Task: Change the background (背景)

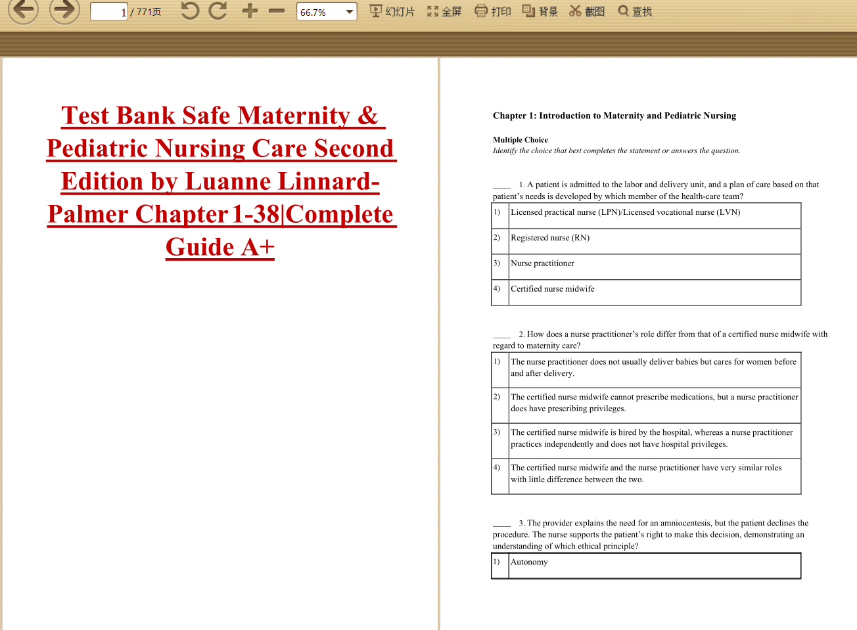Action: pyautogui.click(x=540, y=11)
